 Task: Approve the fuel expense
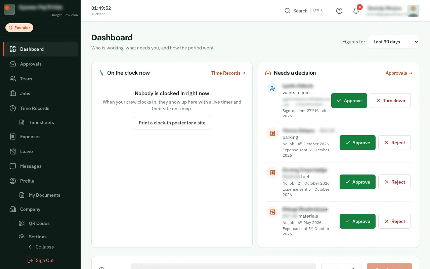point(357,182)
